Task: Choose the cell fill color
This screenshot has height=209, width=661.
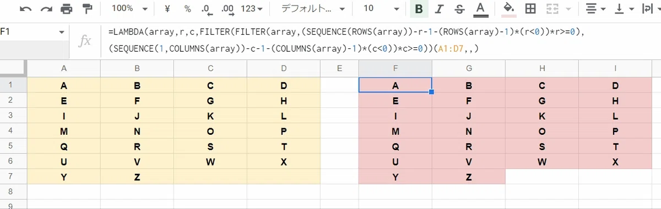Action: 510,9
